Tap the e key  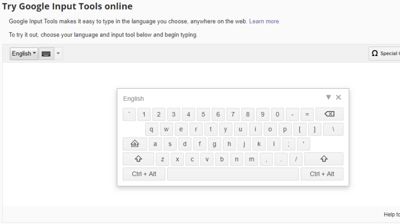click(181, 129)
